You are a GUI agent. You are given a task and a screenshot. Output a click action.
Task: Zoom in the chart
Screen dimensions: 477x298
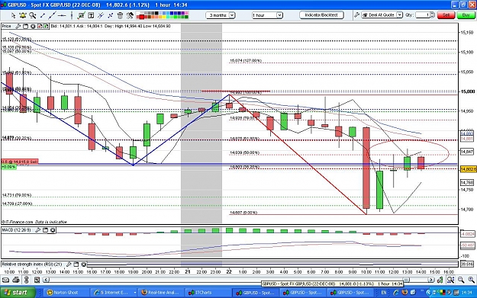pyautogui.click(x=471, y=280)
